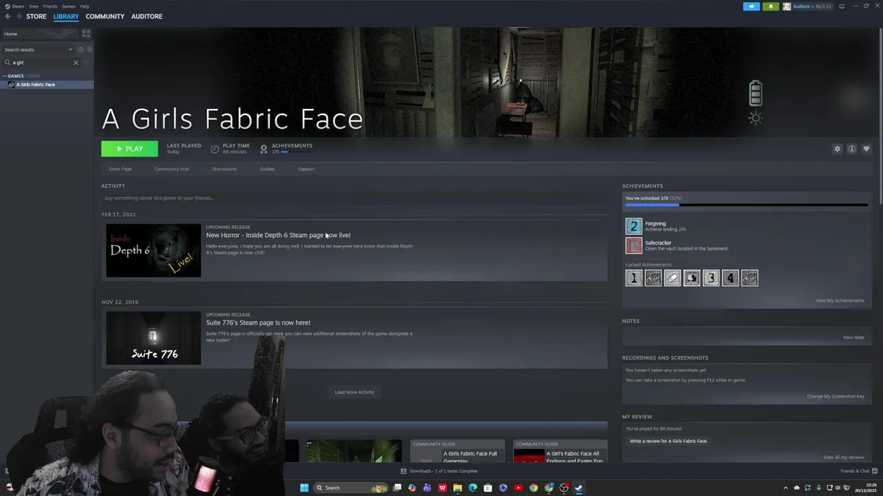Open Windows Start menu

coord(304,488)
